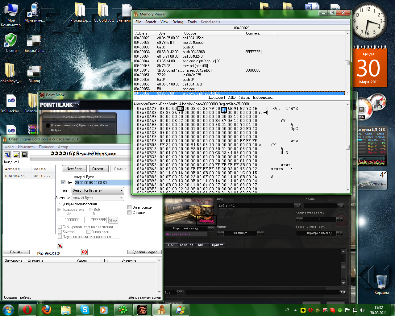Decrease Количество врагов with left arrow
Image resolution: width=395 pixels, height=316 pixels.
299,219
